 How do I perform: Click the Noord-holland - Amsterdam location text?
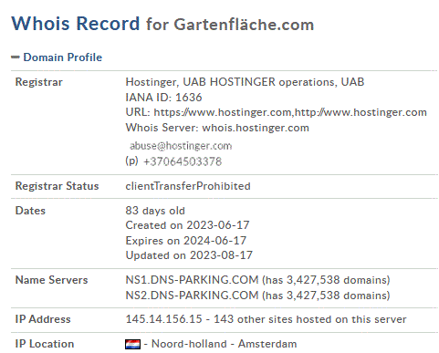click(224, 344)
